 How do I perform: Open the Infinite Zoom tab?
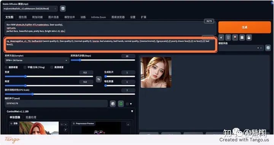(99, 17)
